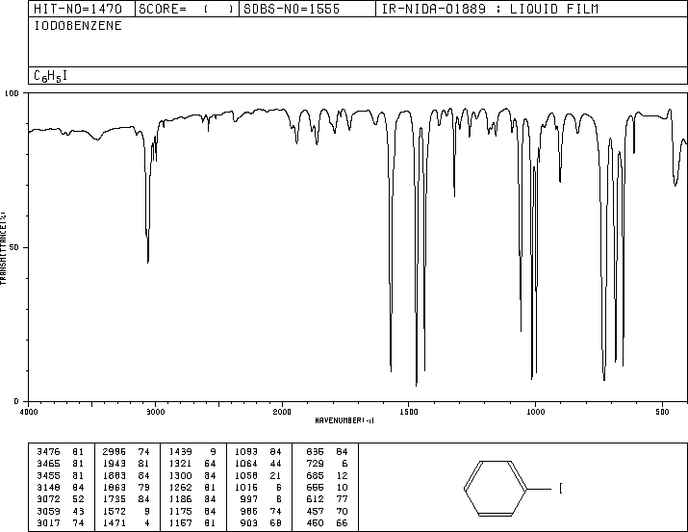The height and width of the screenshot is (532, 688).
Task: Click the 836 peak entry
Action: 315,452
